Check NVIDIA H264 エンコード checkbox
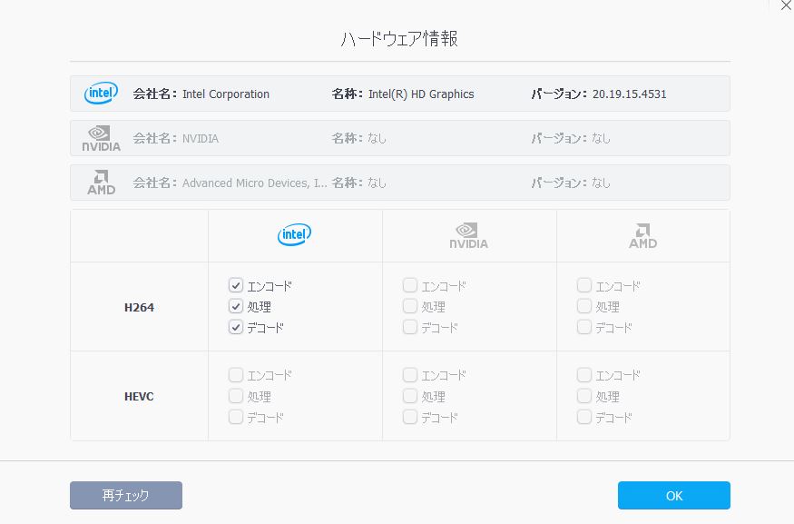Image resolution: width=794 pixels, height=524 pixels. click(x=410, y=286)
